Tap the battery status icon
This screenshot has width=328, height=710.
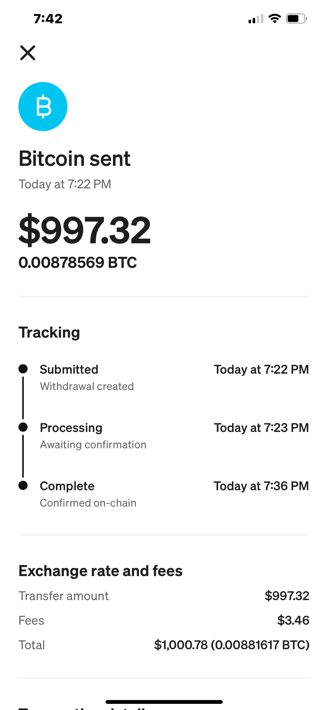pos(296,19)
